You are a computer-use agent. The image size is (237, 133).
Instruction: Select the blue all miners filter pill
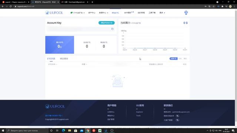click(x=174, y=58)
